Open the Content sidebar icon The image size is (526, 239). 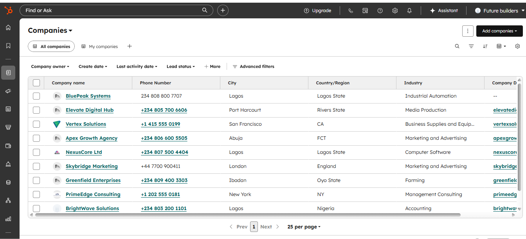pyautogui.click(x=8, y=109)
